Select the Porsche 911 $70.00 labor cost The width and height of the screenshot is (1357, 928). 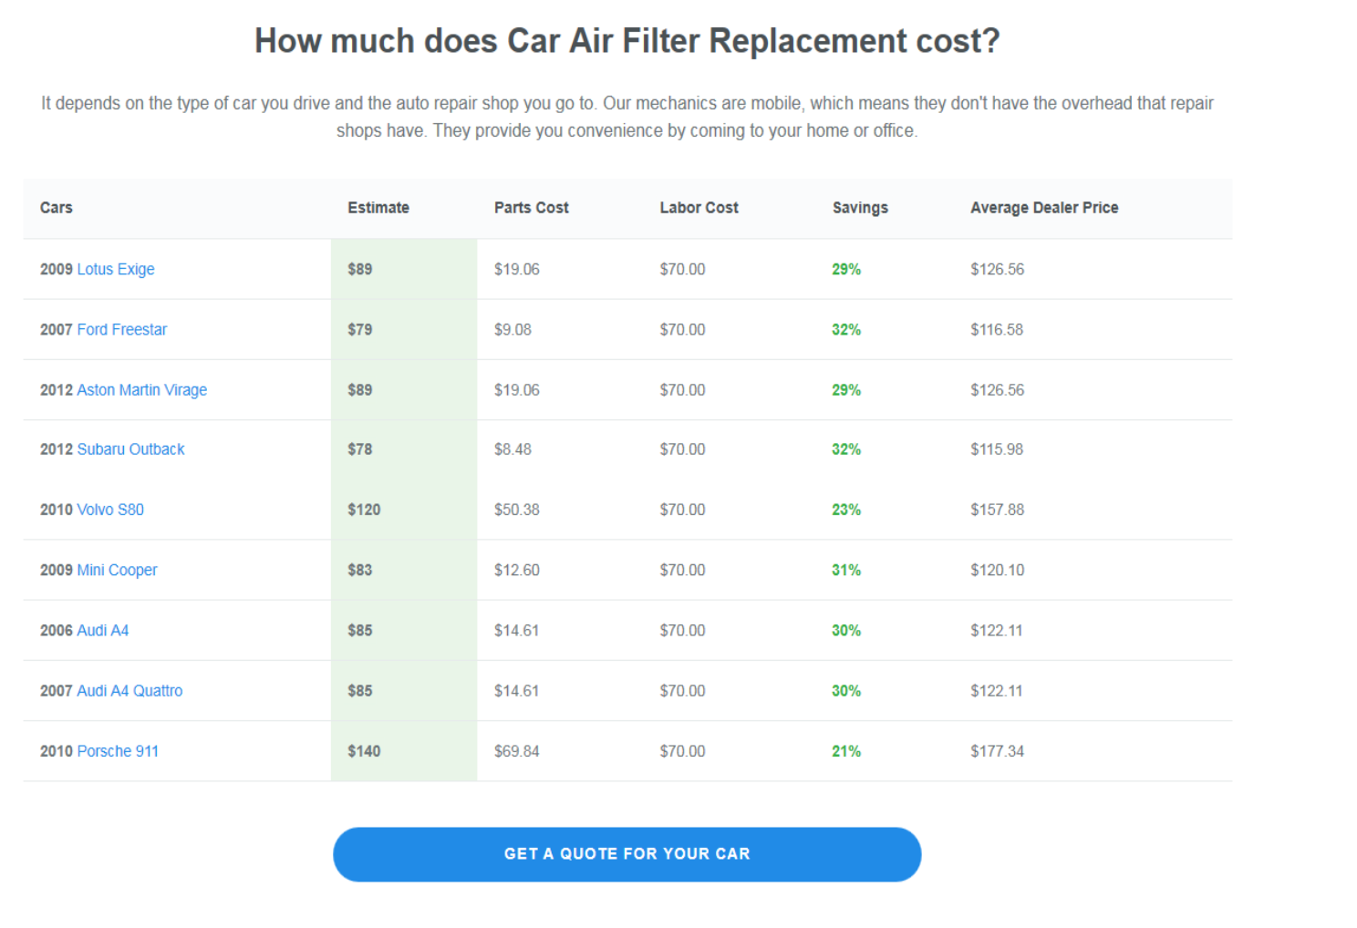683,751
